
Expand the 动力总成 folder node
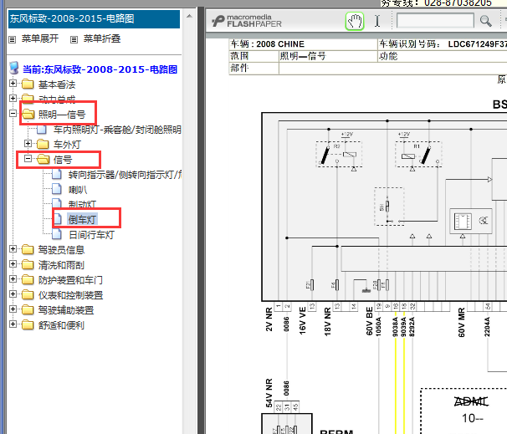click(x=13, y=98)
